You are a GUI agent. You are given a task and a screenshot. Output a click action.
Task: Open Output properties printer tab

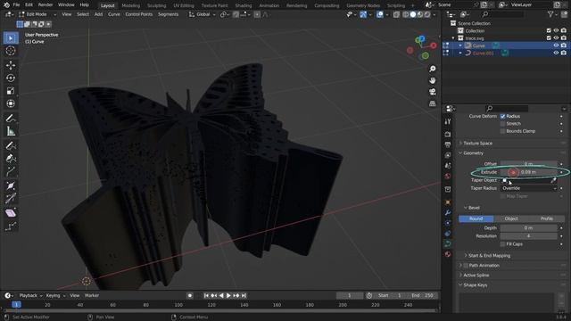point(448,144)
